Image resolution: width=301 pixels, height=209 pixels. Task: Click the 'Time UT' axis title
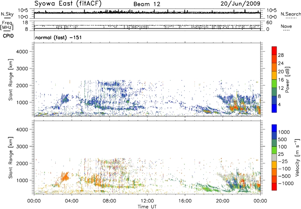[x=147, y=206]
